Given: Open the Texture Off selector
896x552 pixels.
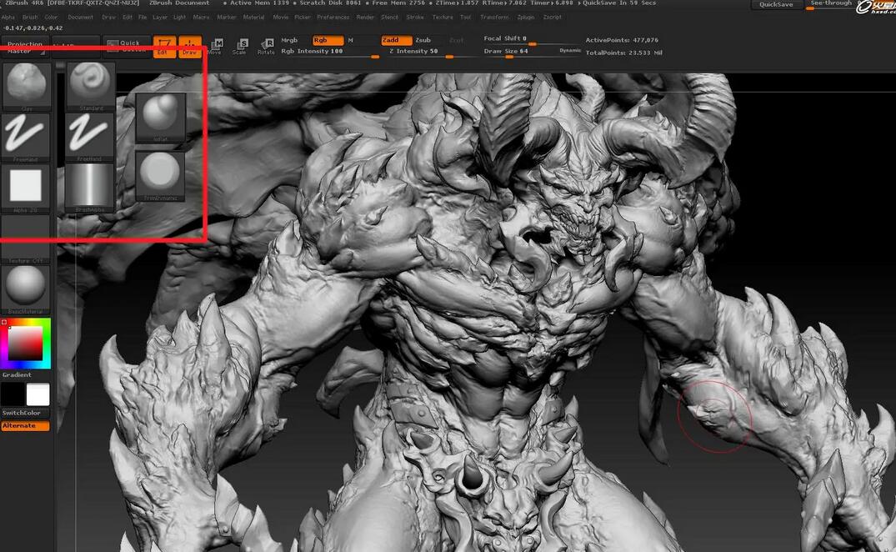Looking at the screenshot, I should click(26, 240).
